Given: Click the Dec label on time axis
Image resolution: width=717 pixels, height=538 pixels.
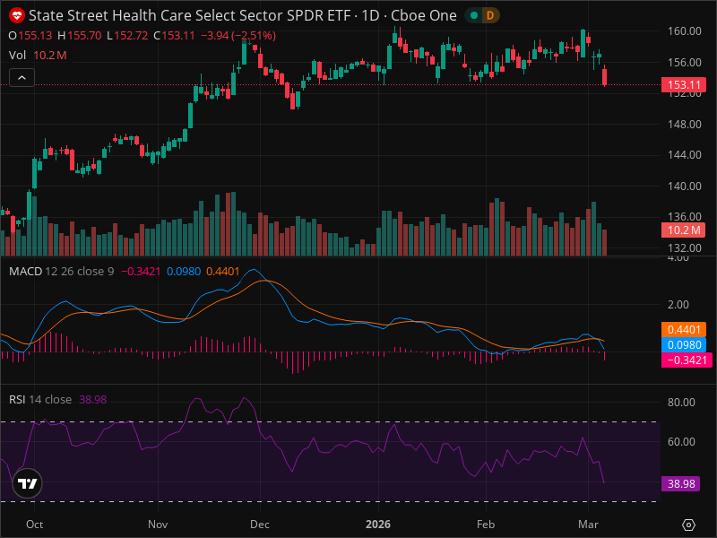Looking at the screenshot, I should (x=260, y=525).
